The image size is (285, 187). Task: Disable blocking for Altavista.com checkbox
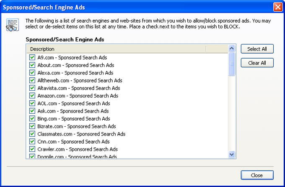point(32,88)
